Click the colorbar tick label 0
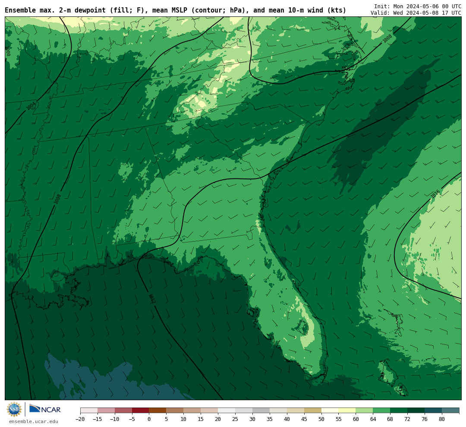The width and height of the screenshot is (466, 427). (149, 419)
